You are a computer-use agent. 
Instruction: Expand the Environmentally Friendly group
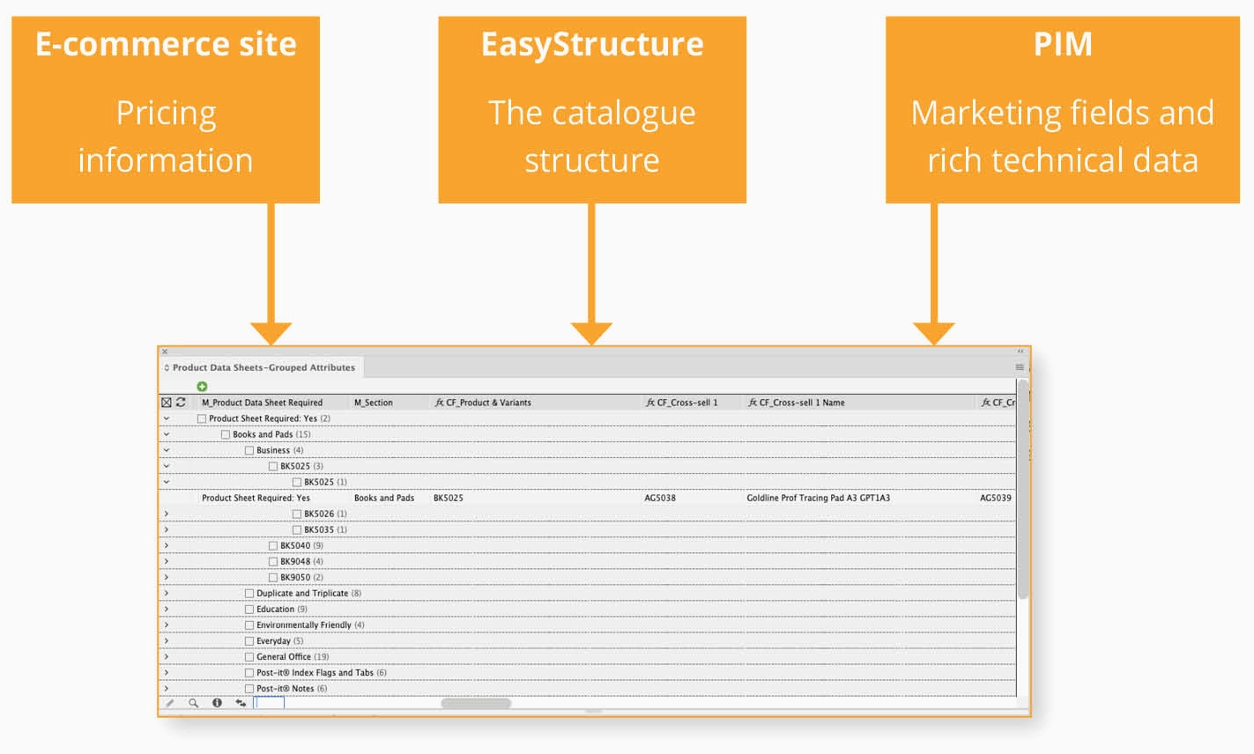pos(167,625)
